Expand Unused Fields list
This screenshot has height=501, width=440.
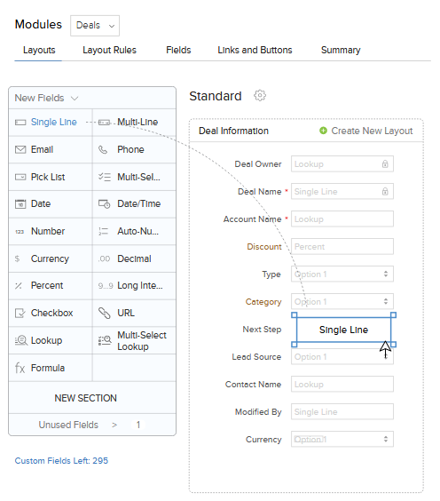[92, 425]
